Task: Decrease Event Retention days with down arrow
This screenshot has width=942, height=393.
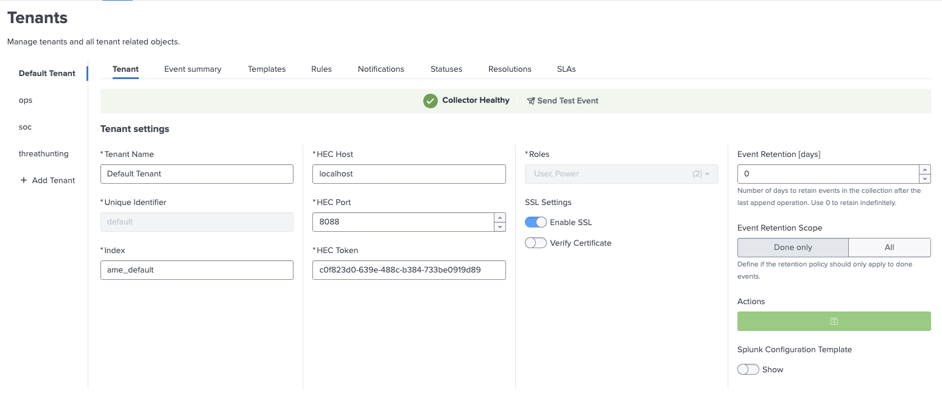Action: pyautogui.click(x=925, y=178)
